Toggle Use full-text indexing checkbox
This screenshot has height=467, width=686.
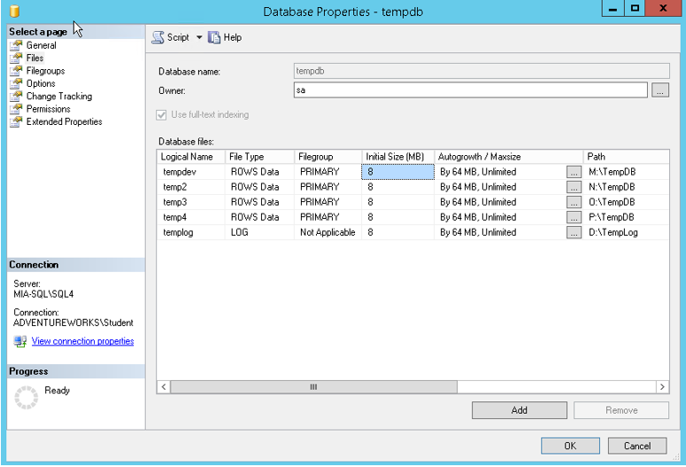coord(161,114)
